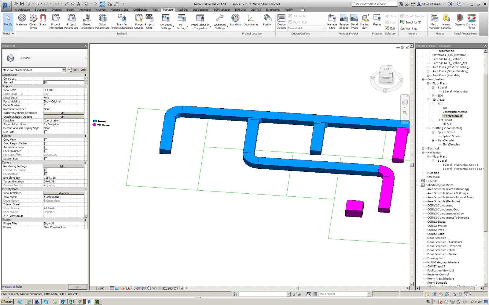The image size is (489, 305).
Task: Expand the Electrical node in Project Browser
Action: 422,148
